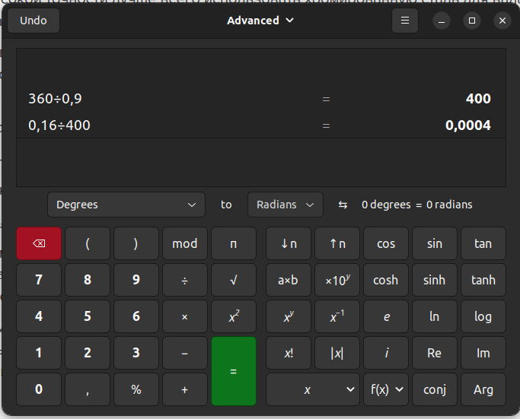This screenshot has width=520, height=419.
Task: Expand the f(x) functions menu
Action: click(386, 389)
